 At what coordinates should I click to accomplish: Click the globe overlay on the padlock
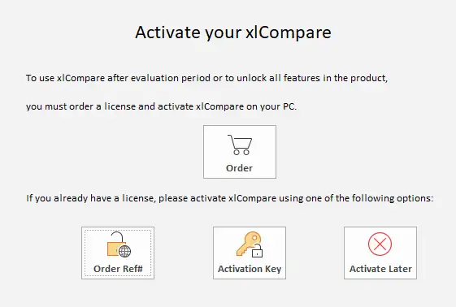124,251
